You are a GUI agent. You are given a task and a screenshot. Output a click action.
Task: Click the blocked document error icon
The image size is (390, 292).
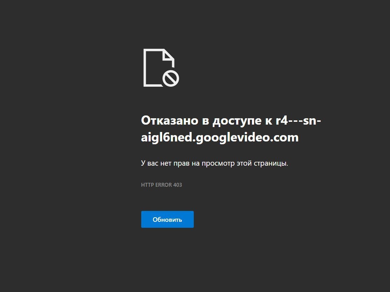[161, 68]
